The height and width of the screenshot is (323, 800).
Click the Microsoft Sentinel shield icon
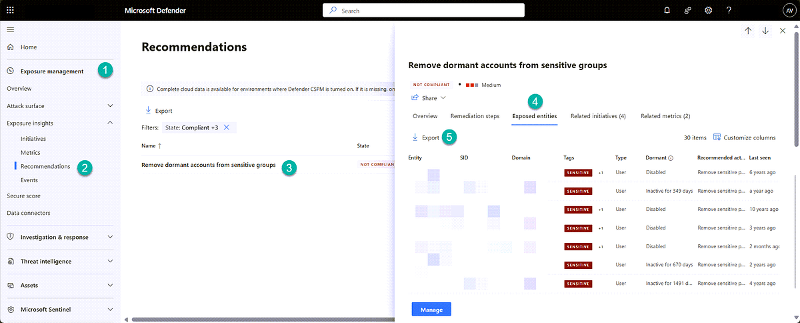pos(10,309)
